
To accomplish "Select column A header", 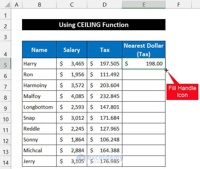I will 17,5.
